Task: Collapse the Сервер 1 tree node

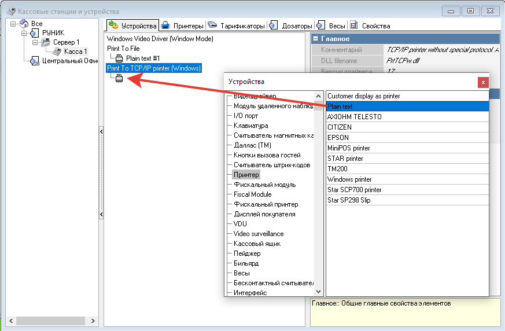Action: click(35, 42)
